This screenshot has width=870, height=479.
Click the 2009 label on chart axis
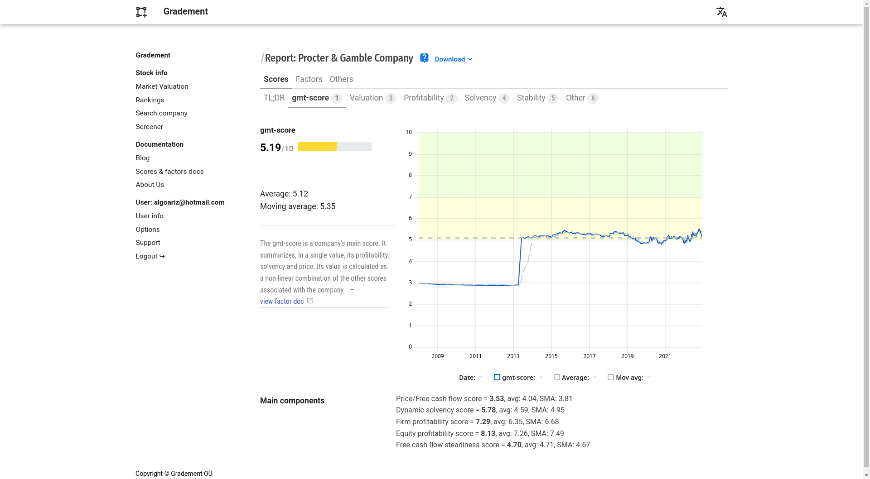click(437, 356)
